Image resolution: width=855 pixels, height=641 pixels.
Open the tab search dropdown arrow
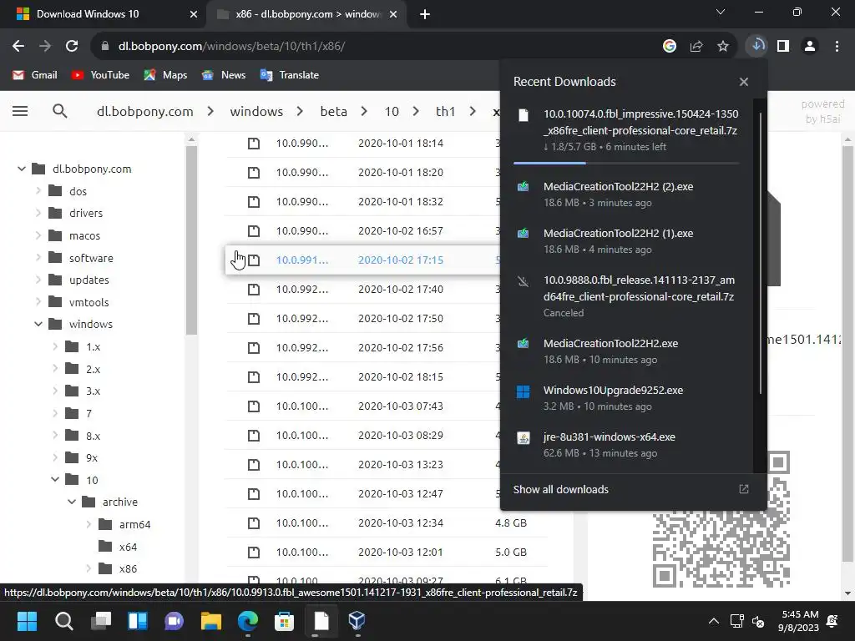(x=721, y=12)
